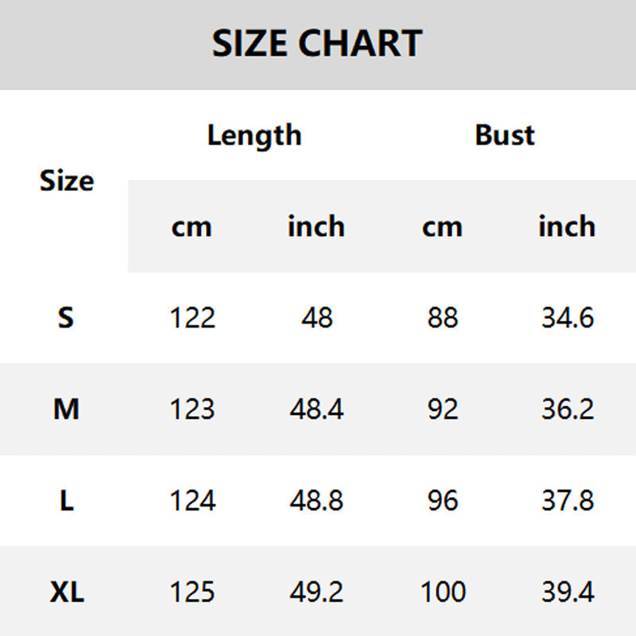Select the Bust column header
The width and height of the screenshot is (636, 636).
[505, 135]
